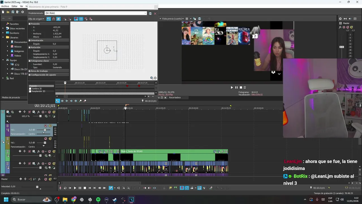The image size is (362, 204).
Task: Click the X position value -652,04
Action: [57, 27]
